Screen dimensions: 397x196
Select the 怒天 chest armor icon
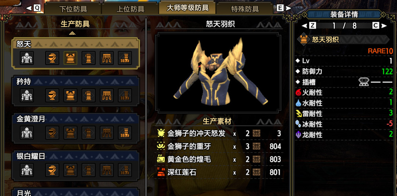(x=70, y=58)
